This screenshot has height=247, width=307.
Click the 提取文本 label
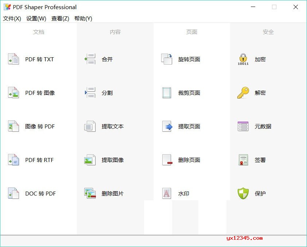(x=113, y=127)
